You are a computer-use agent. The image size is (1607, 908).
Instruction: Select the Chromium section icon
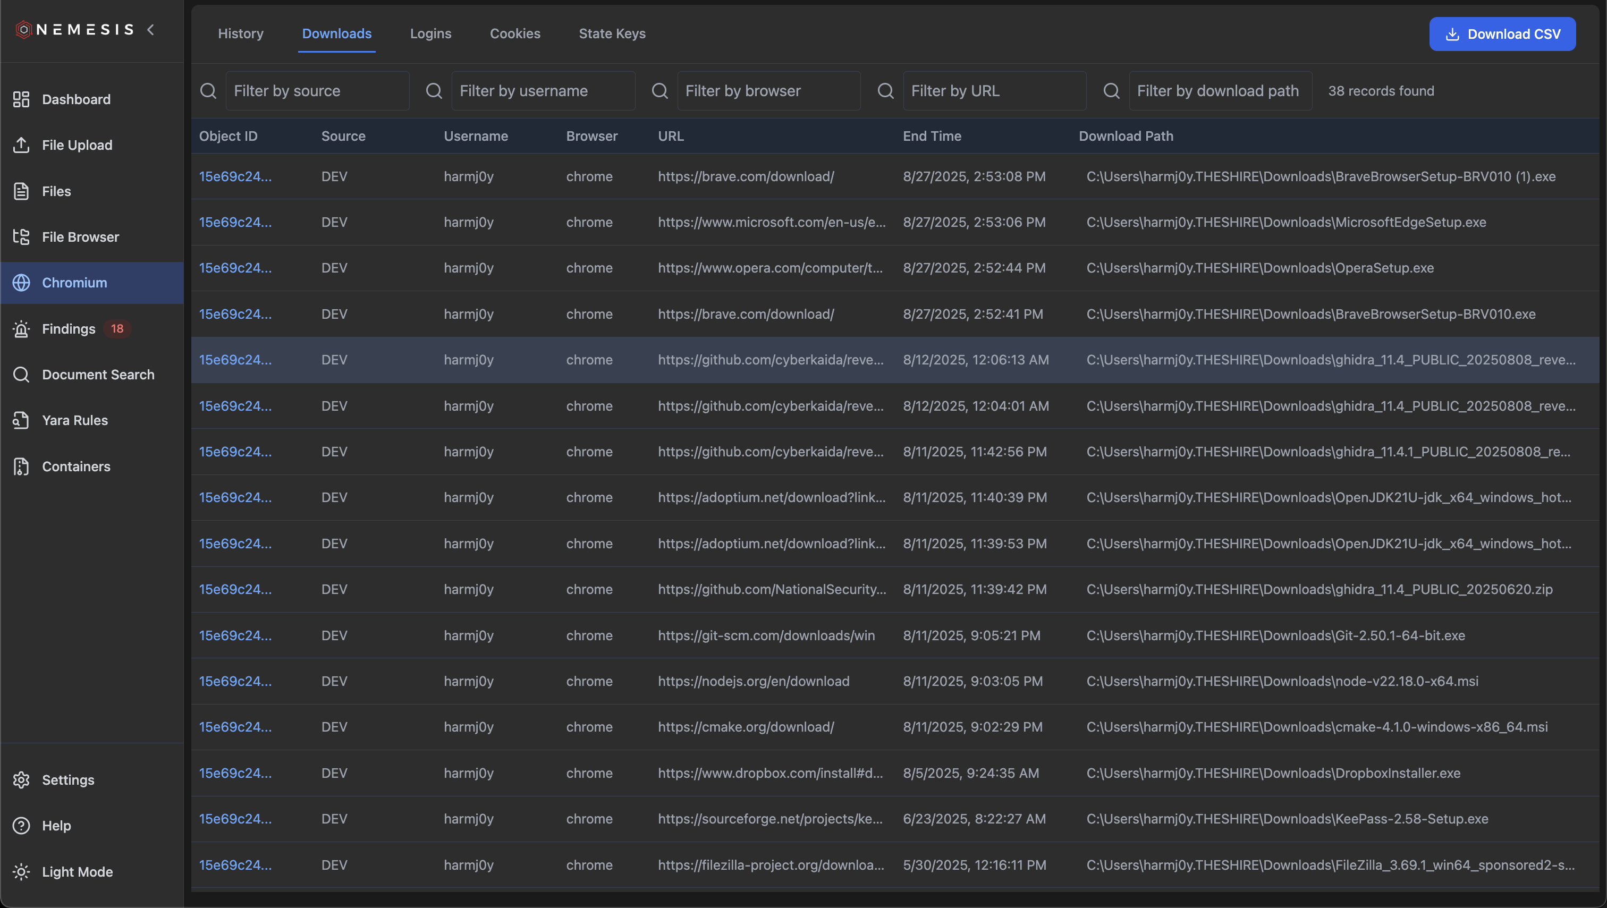tap(21, 283)
